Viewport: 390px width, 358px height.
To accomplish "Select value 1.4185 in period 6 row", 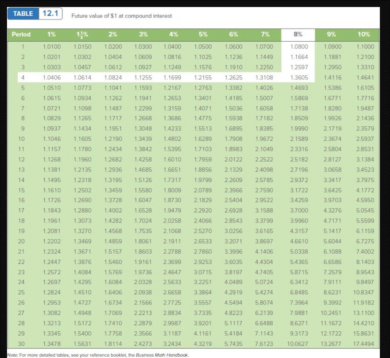I will point(234,98).
